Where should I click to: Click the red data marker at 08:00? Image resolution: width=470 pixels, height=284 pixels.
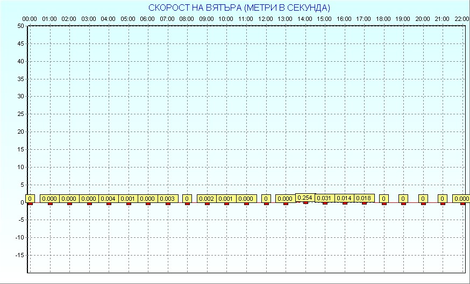click(187, 203)
